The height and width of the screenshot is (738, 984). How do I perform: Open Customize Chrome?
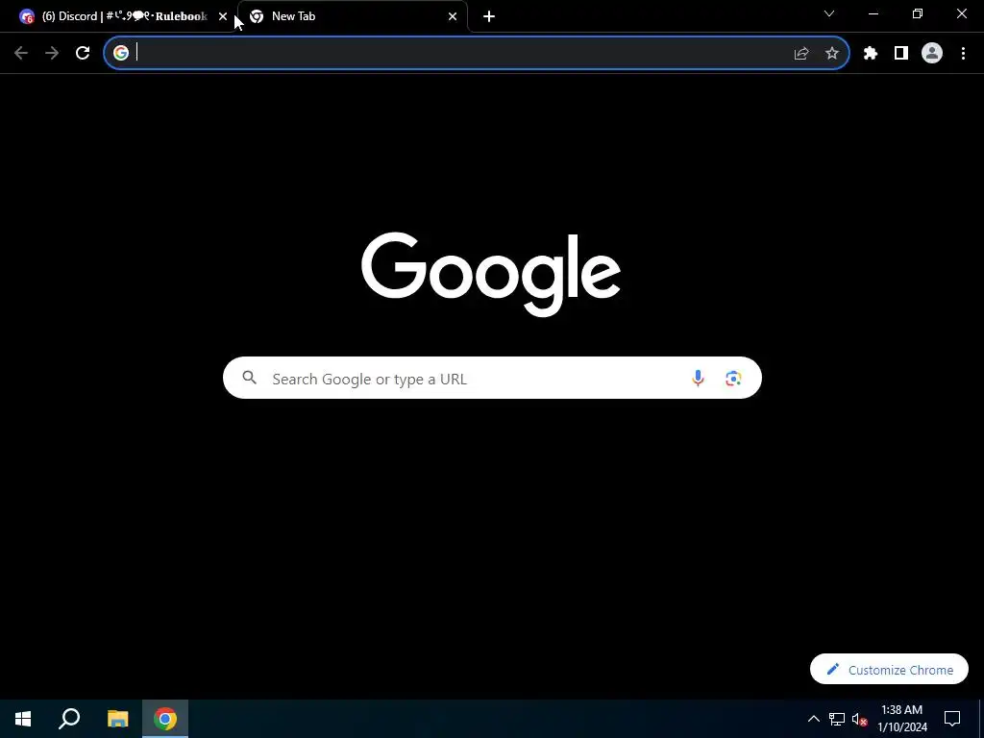pos(889,670)
